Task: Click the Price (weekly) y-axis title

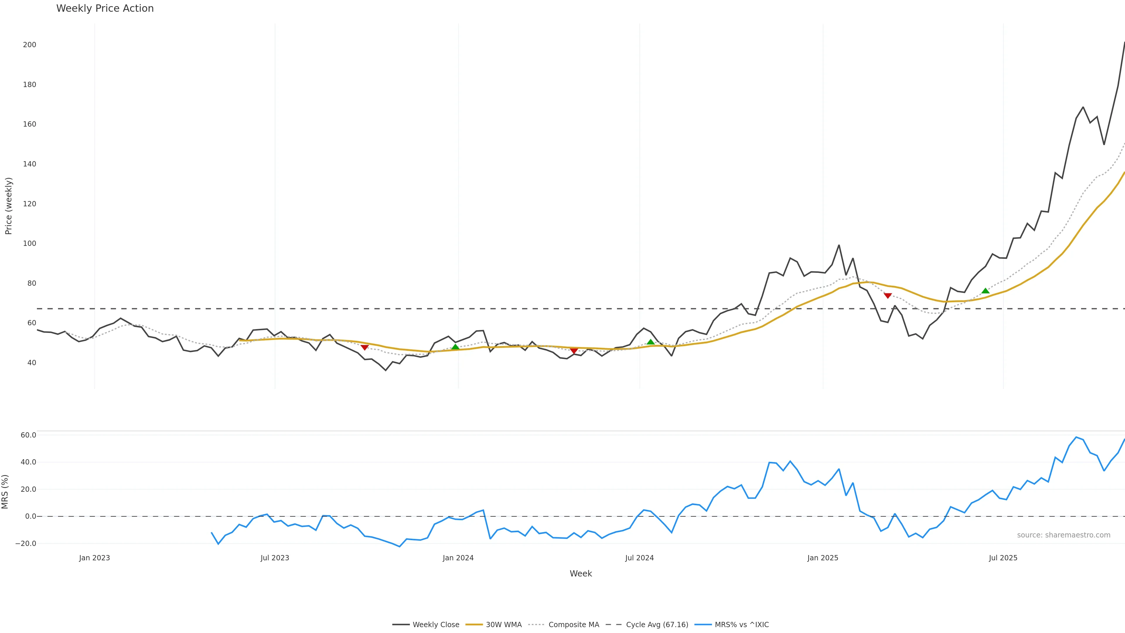Action: point(8,206)
